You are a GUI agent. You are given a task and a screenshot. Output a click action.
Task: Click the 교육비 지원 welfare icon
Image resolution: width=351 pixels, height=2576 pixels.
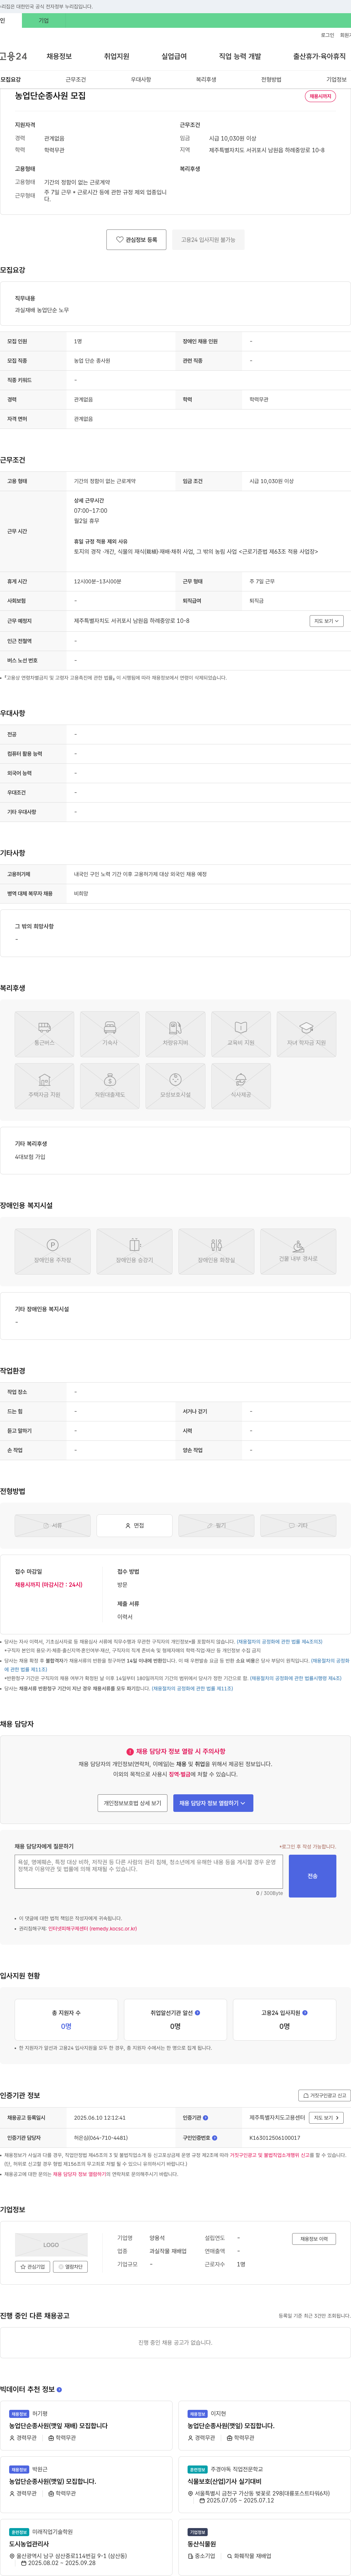(241, 1034)
